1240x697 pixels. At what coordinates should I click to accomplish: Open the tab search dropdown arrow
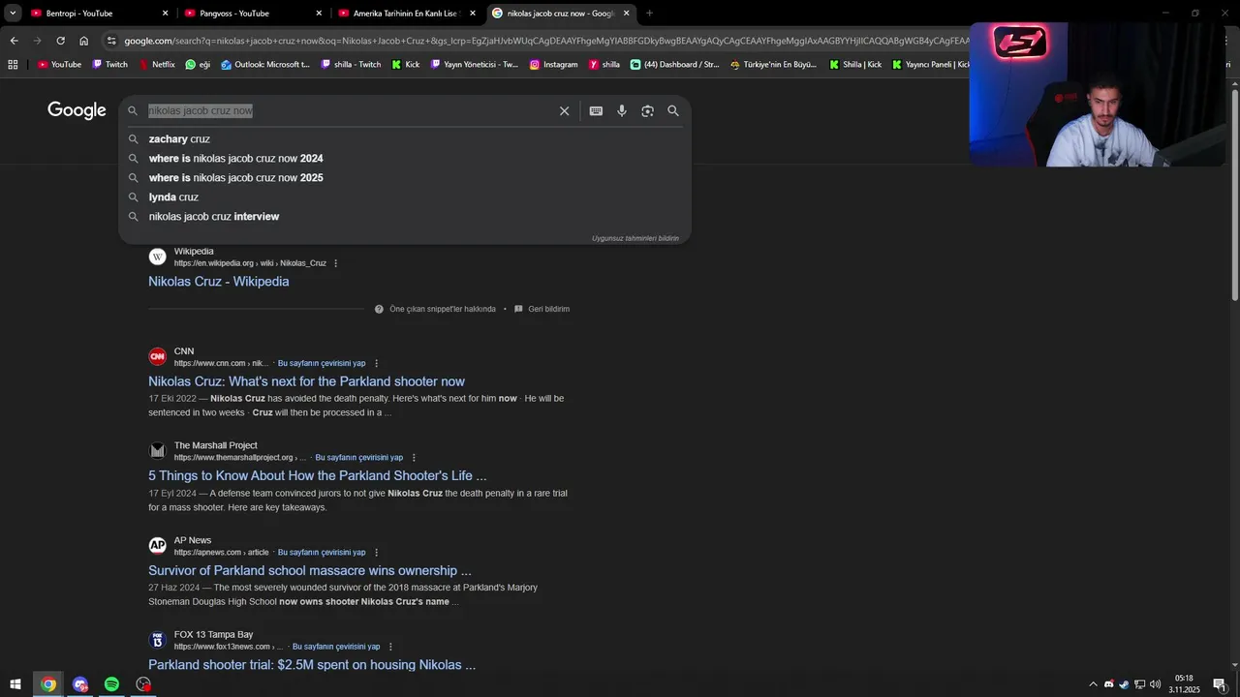(13, 14)
